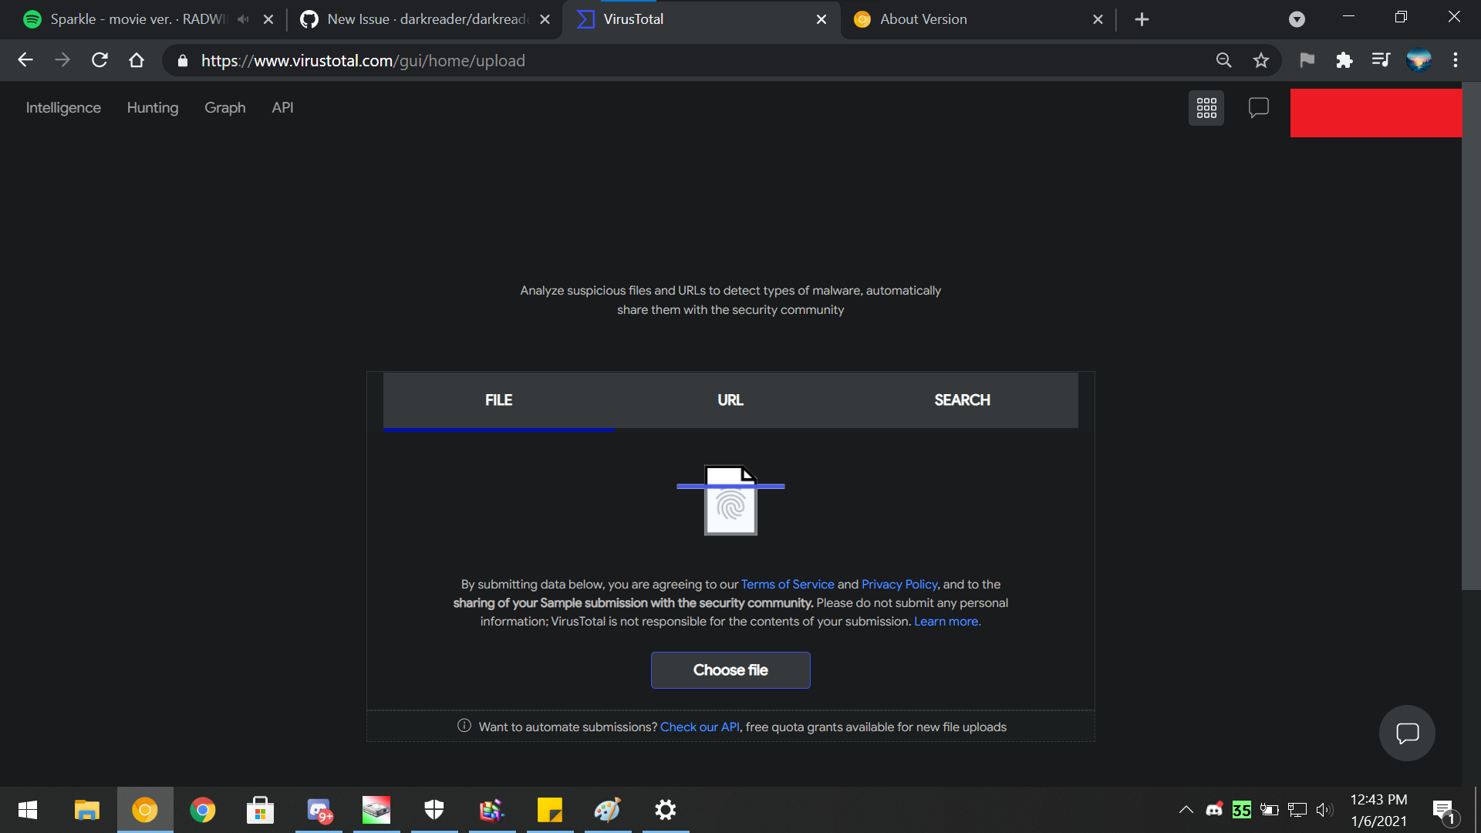The height and width of the screenshot is (833, 1481).
Task: Open the Hunting section in the navbar
Action: (152, 108)
